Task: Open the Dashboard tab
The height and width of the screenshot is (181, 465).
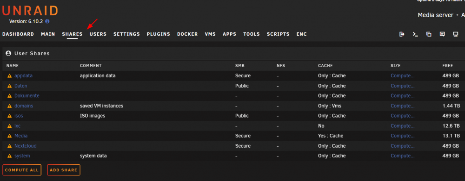Action: point(18,34)
